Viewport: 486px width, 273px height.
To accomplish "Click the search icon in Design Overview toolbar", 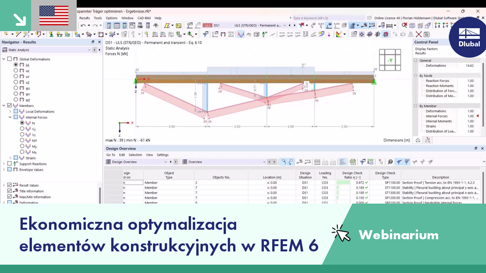I will click(x=390, y=162).
